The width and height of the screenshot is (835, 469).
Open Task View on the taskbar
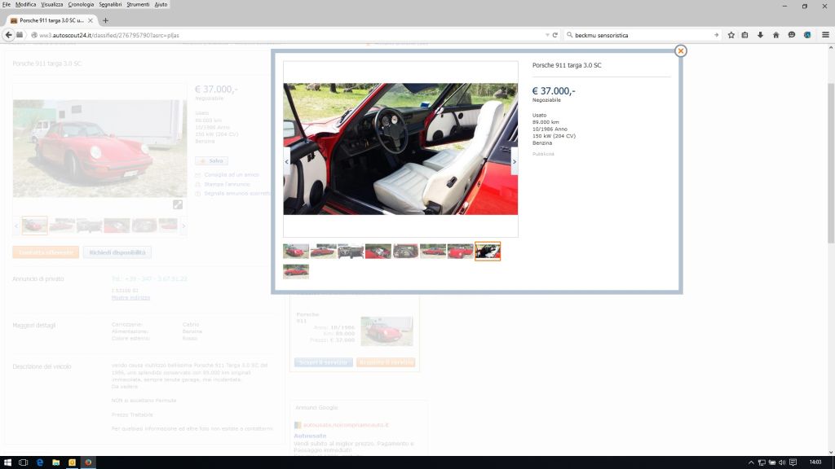pyautogui.click(x=23, y=462)
